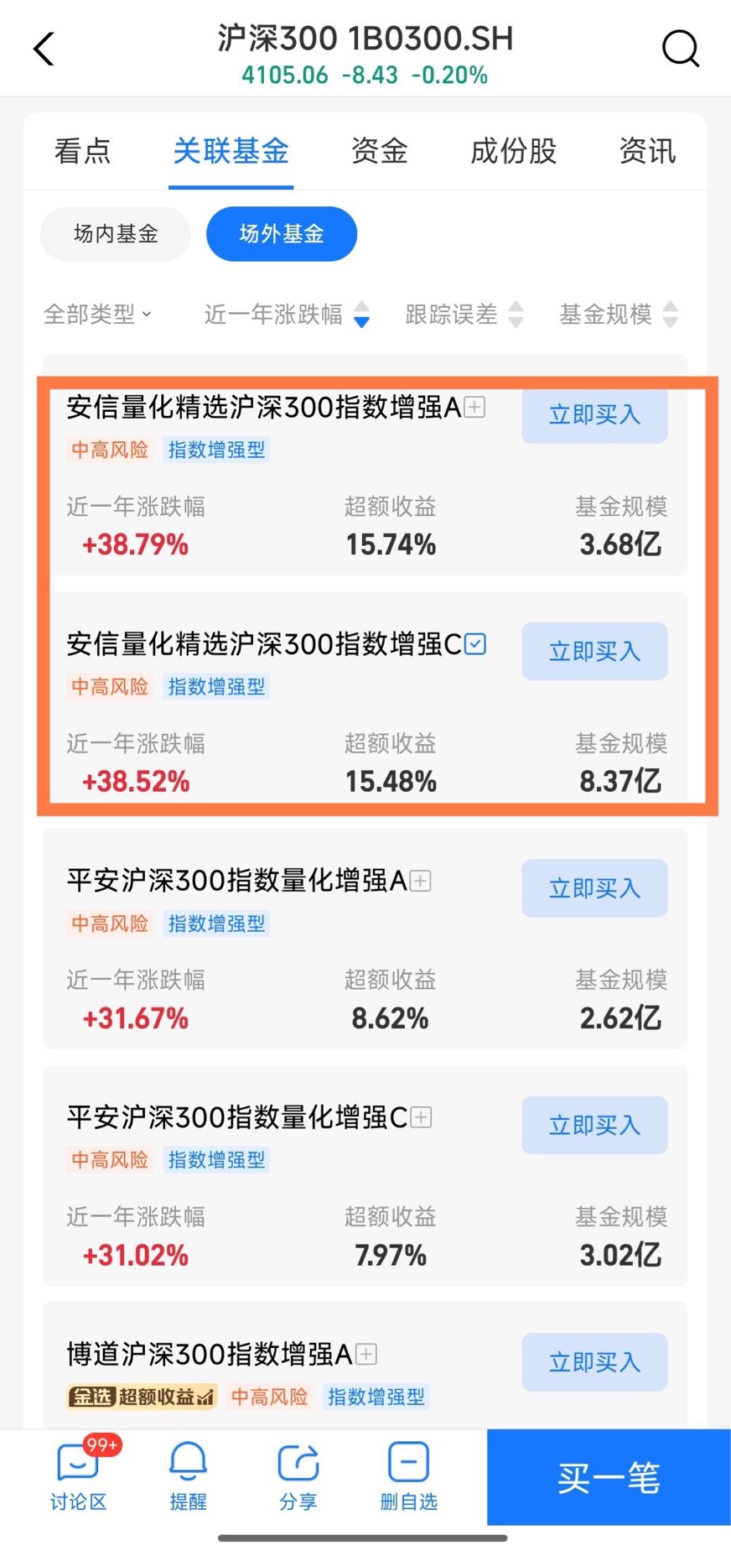Tap plus icon beside 平安沪深300指数量化增强C
The image size is (731, 1556).
tap(421, 1117)
